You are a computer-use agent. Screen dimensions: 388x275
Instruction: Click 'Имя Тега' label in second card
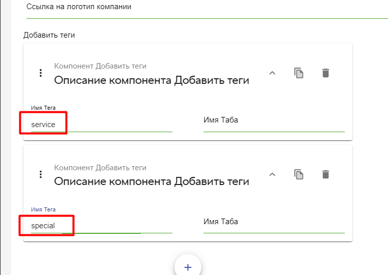click(x=43, y=209)
